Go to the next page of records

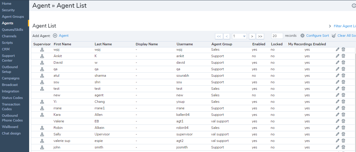[x=252, y=36]
